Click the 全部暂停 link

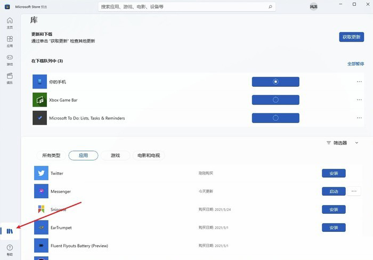pyautogui.click(x=355, y=64)
